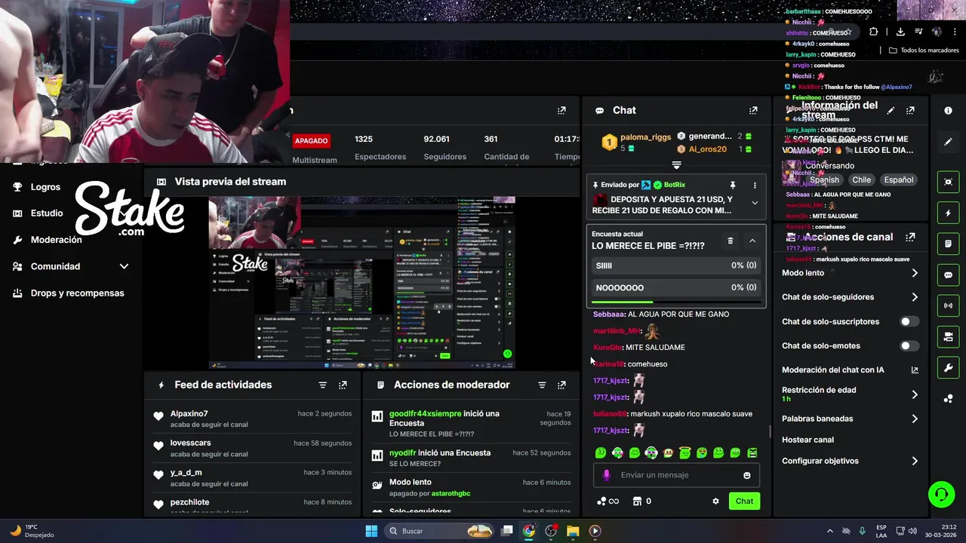Pop out the Acciones de canal panel

(910, 237)
